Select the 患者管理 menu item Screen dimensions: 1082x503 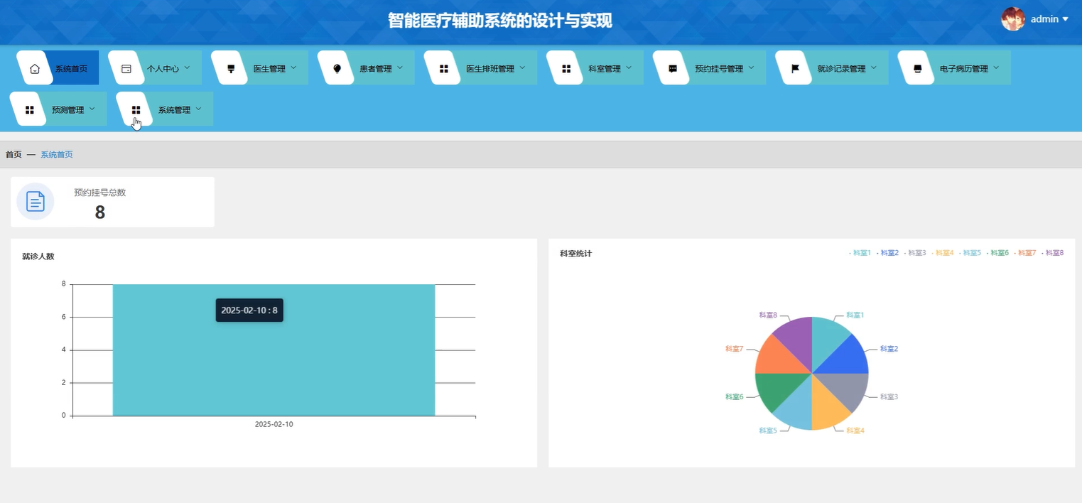point(375,67)
